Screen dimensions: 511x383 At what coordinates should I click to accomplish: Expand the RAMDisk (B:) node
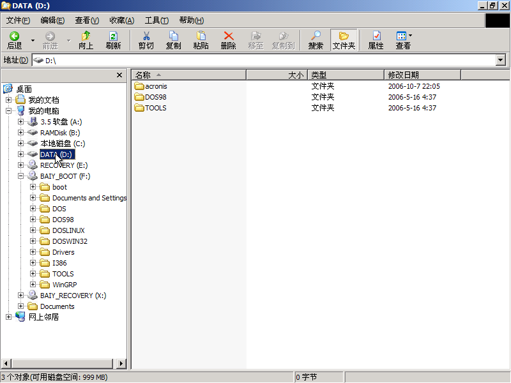pyautogui.click(x=20, y=133)
